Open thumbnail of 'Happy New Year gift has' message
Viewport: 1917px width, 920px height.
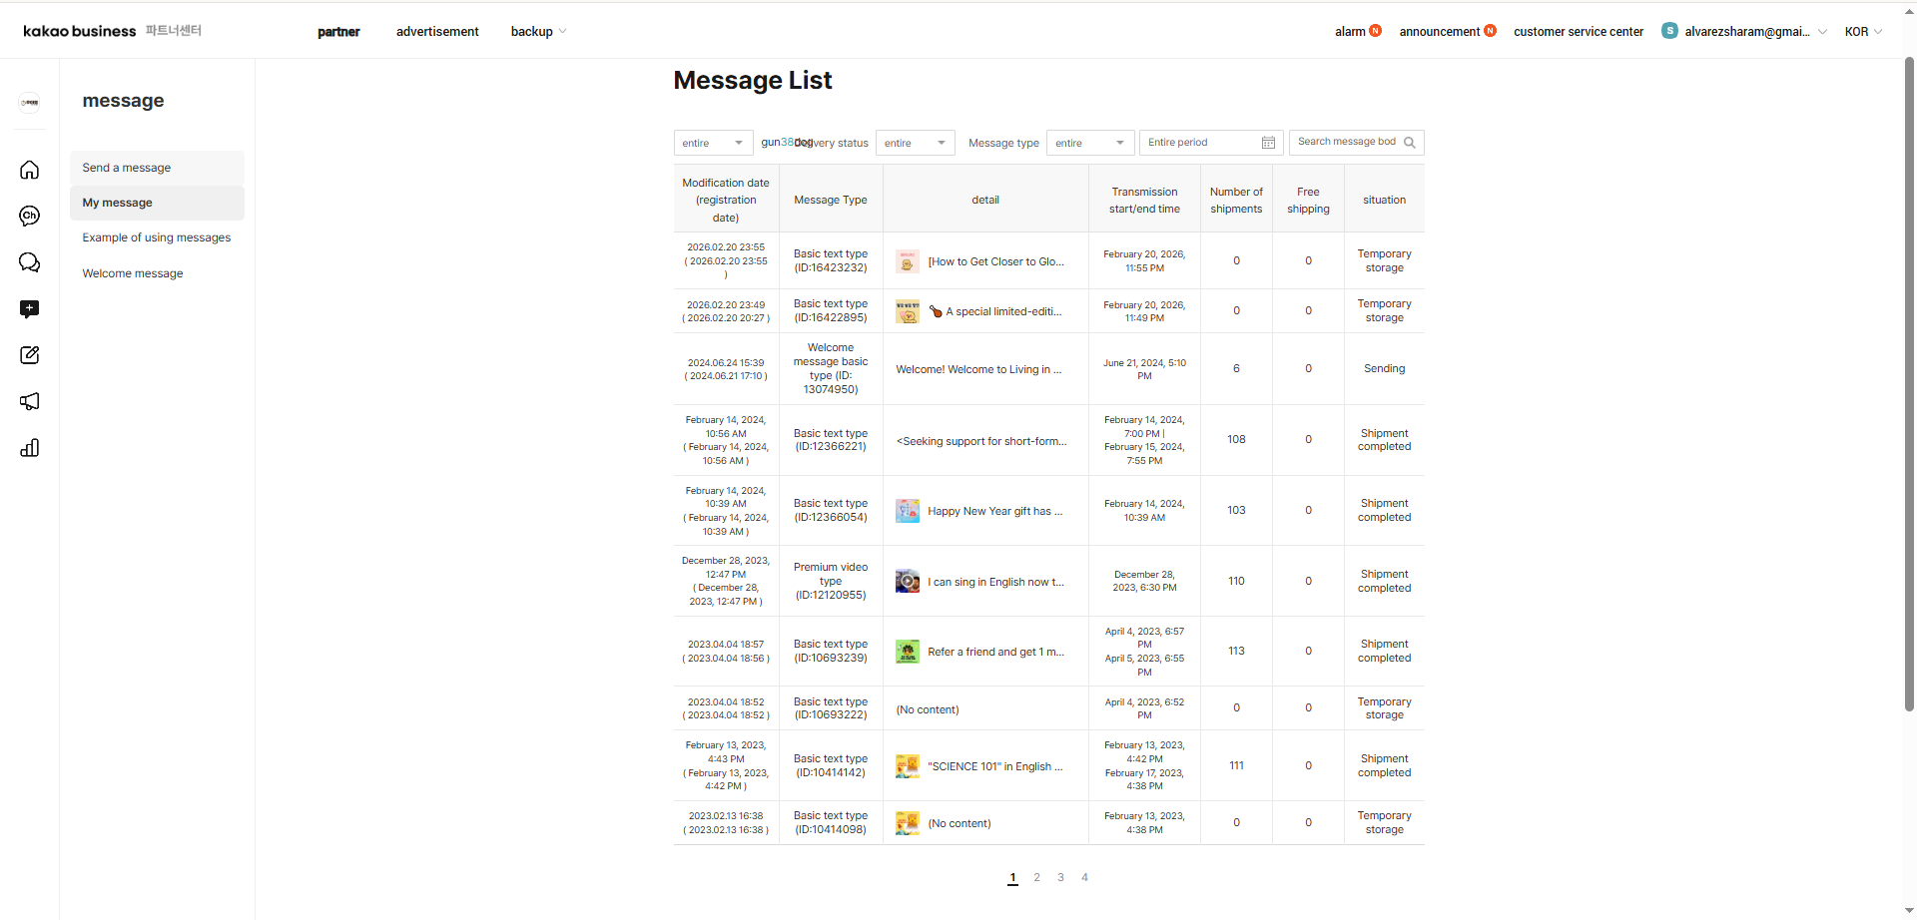pyautogui.click(x=908, y=511)
